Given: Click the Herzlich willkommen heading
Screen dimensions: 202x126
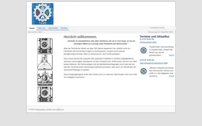Looking at the screenshot, I should pyautogui.click(x=80, y=37).
